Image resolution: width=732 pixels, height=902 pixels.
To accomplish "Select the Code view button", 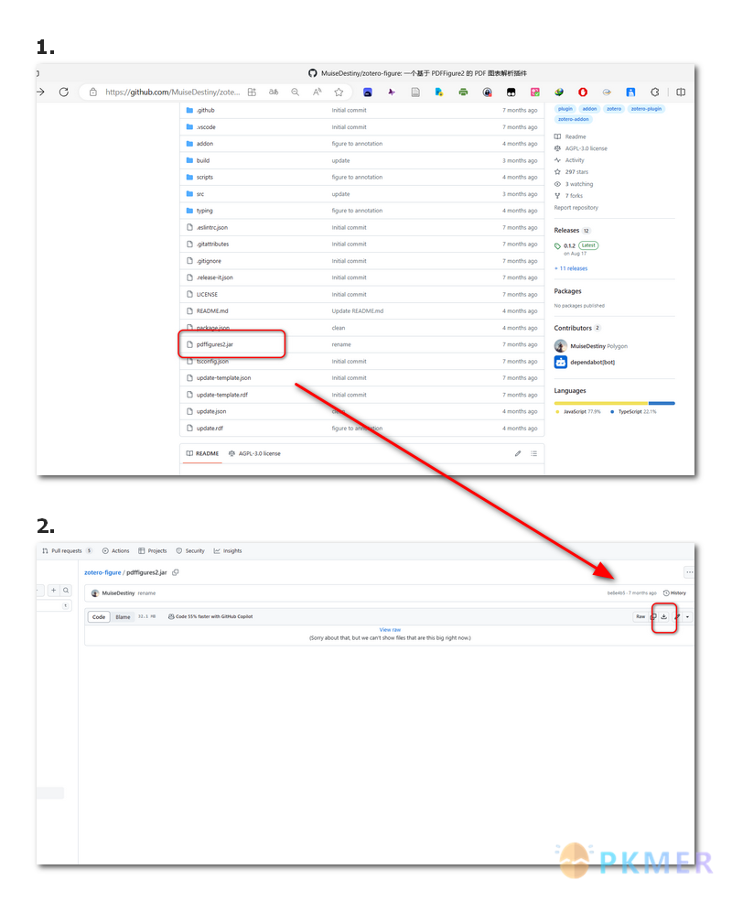I will (99, 616).
